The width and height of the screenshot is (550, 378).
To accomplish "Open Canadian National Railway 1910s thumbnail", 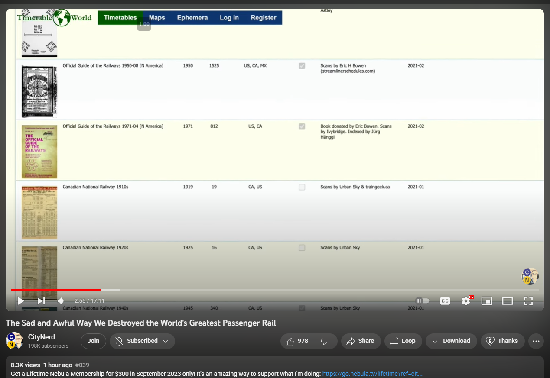I will [39, 213].
